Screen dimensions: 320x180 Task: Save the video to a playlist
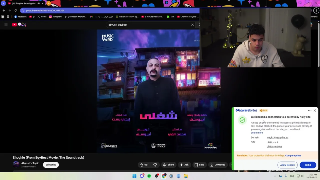point(199,165)
